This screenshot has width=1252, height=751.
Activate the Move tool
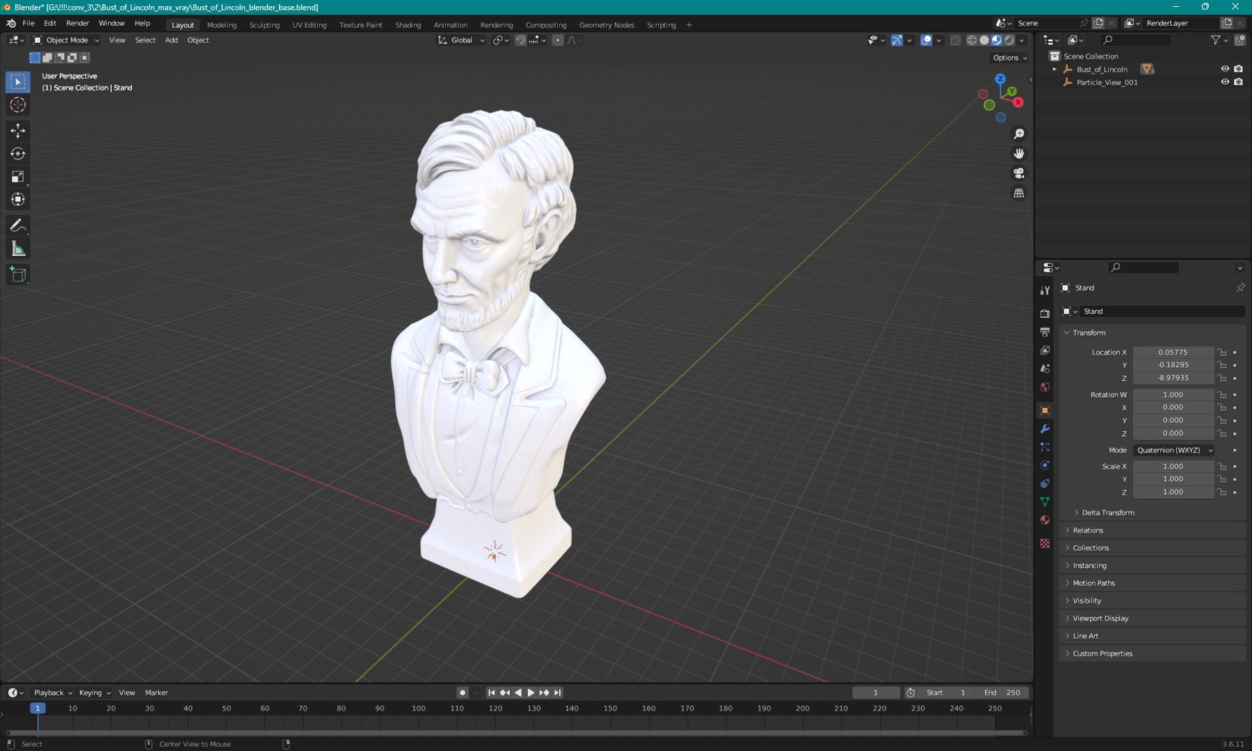[18, 131]
